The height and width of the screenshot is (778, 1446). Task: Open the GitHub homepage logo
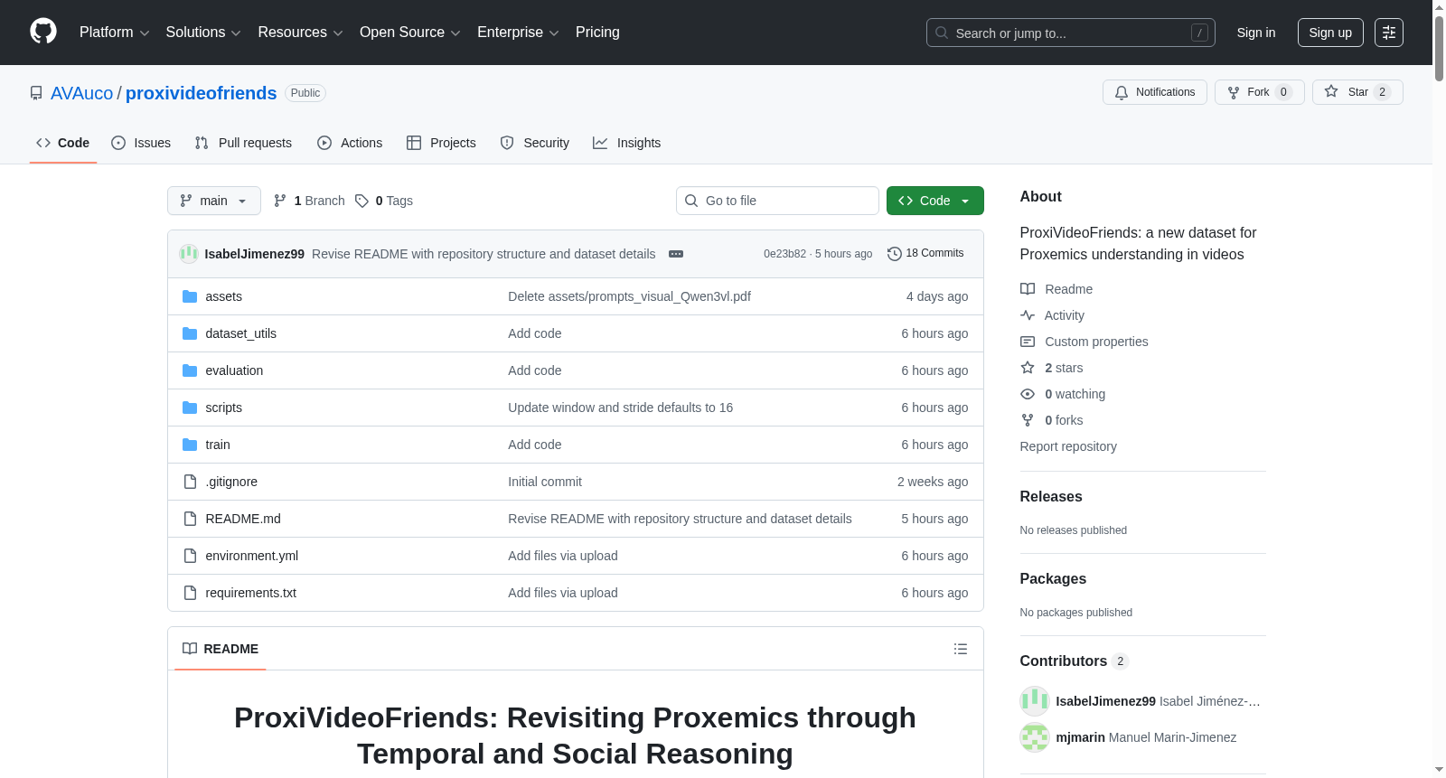(x=43, y=32)
